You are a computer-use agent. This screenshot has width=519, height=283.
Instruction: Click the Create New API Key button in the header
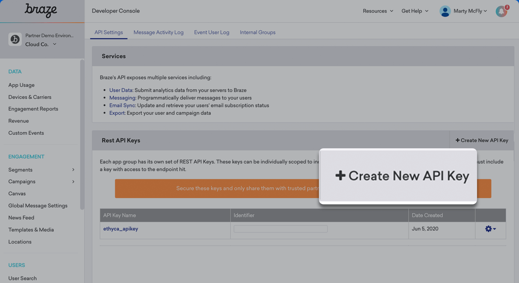pyautogui.click(x=482, y=140)
